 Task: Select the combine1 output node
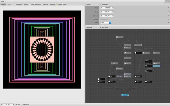(125, 95)
